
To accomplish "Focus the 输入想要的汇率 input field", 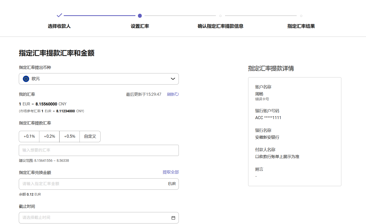I will point(99,150).
